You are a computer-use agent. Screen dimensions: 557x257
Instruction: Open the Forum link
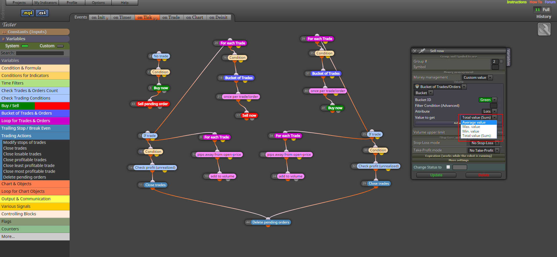(x=550, y=2)
